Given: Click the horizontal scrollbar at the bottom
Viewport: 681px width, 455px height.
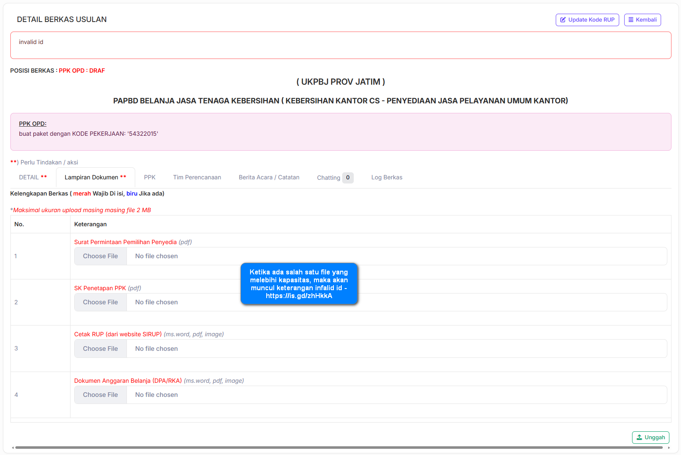Looking at the screenshot, I should pos(332,448).
